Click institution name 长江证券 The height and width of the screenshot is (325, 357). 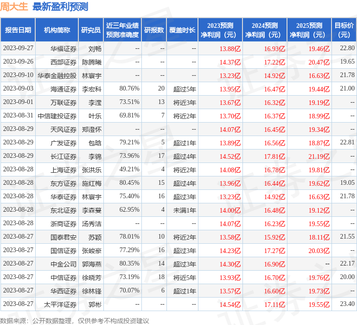tap(64, 156)
